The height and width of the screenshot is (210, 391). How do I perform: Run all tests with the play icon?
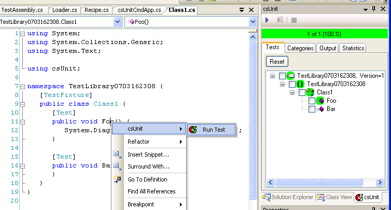(267, 20)
